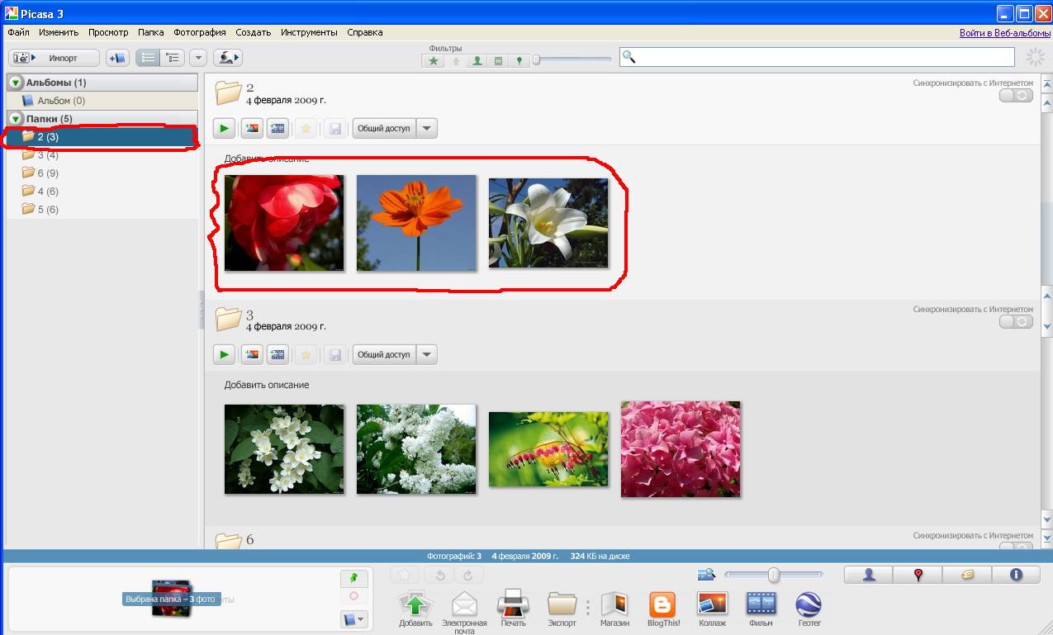Select Альбом (0) in the sidebar
The width and height of the screenshot is (1053, 635).
pyautogui.click(x=102, y=101)
